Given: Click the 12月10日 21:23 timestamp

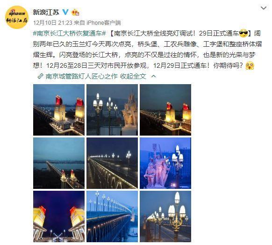Looking at the screenshot, I should tap(52, 22).
